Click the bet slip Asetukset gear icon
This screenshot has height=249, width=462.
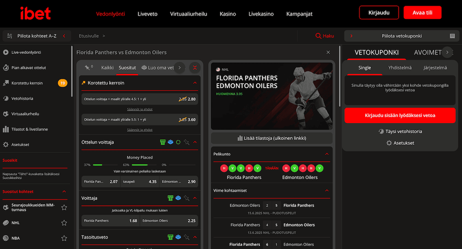pyautogui.click(x=389, y=143)
